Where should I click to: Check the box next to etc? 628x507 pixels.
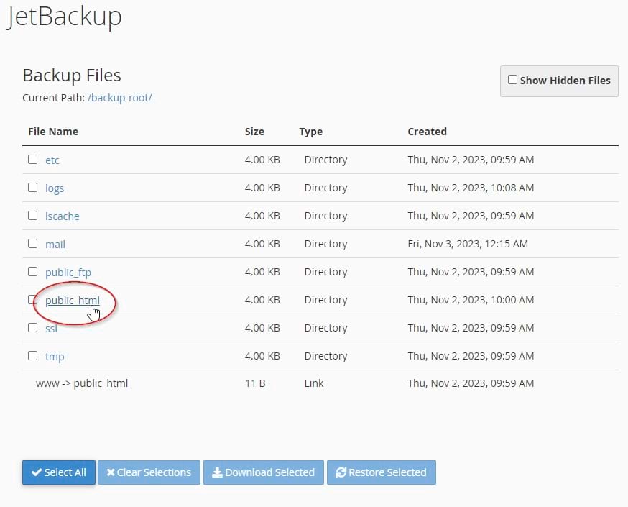32,160
